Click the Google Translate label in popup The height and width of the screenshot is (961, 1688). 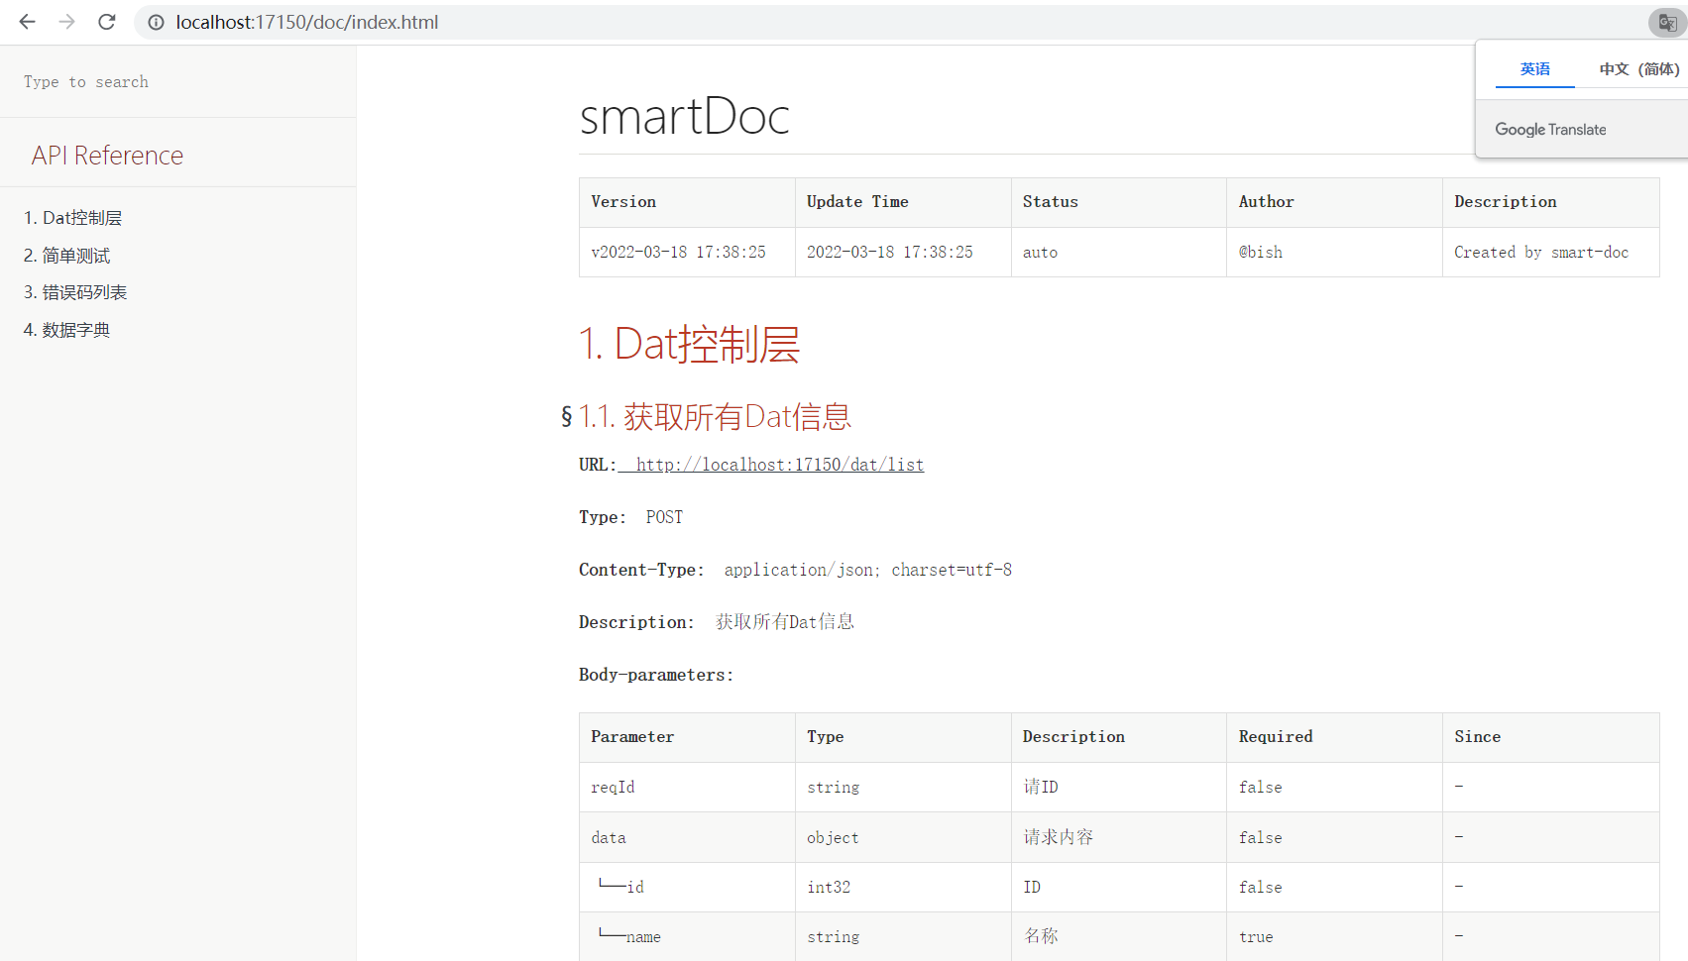(x=1550, y=130)
